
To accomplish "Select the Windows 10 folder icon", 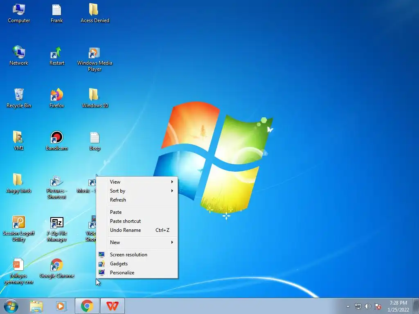I will [x=95, y=98].
